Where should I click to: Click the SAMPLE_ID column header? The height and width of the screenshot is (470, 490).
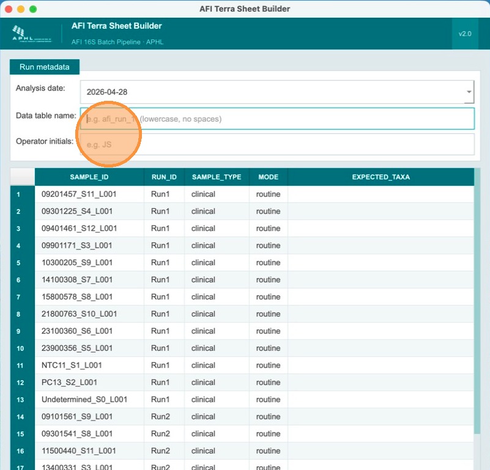(x=89, y=177)
